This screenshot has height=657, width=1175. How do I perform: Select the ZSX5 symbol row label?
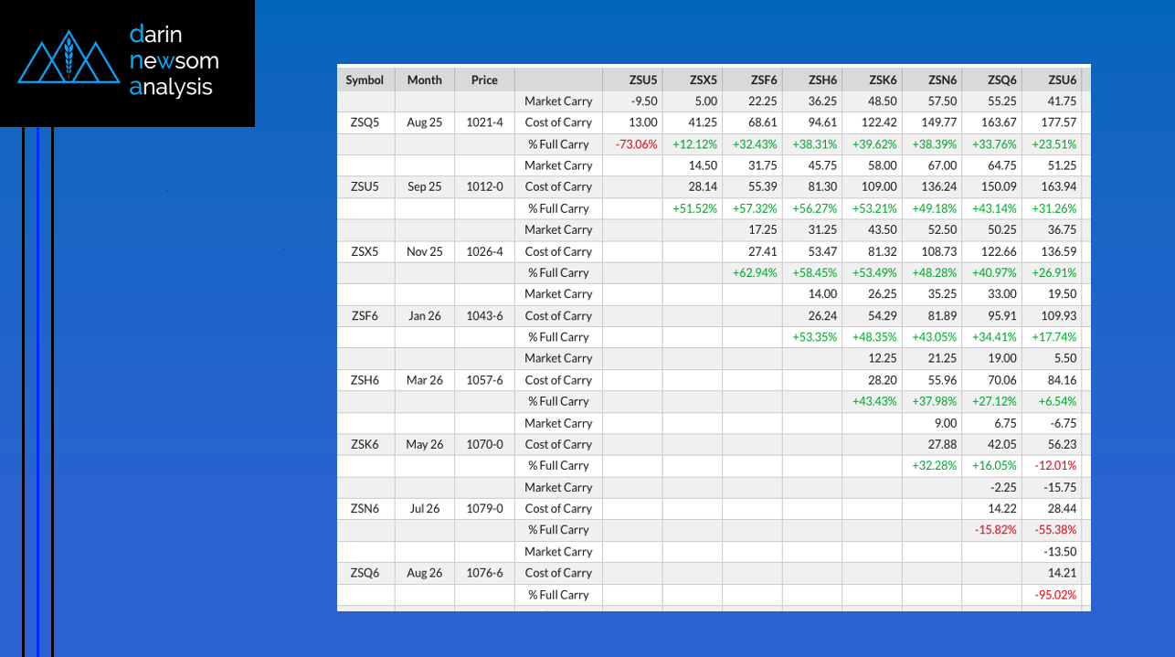coord(365,251)
